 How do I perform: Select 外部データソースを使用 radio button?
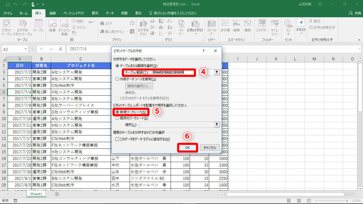point(117,79)
